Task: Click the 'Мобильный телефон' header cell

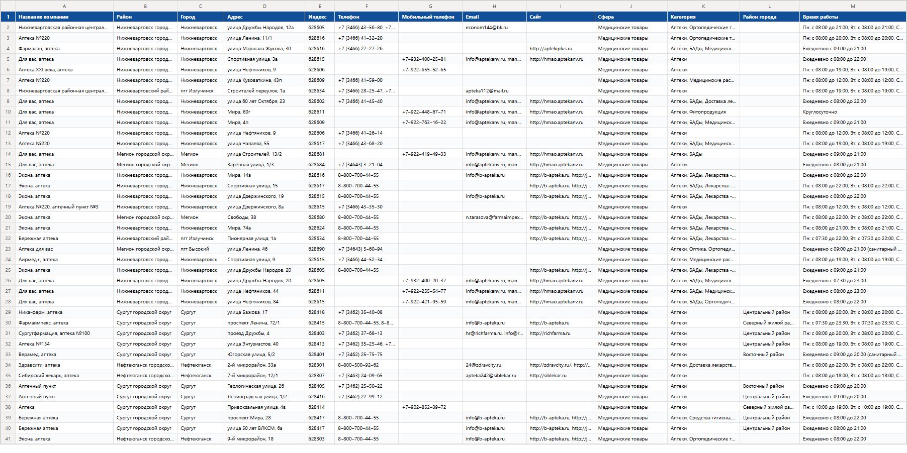Action: pyautogui.click(x=430, y=17)
